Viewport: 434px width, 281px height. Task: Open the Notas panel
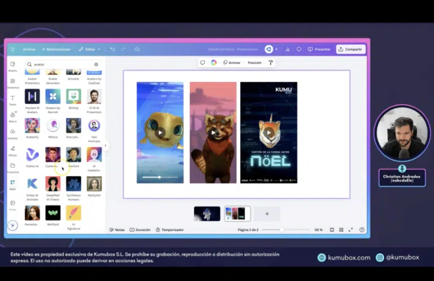pos(117,230)
